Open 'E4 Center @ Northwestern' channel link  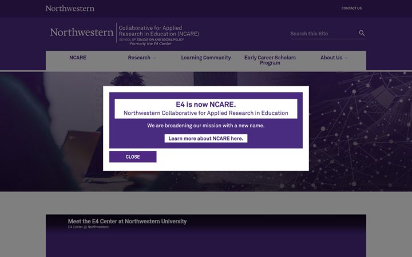88,227
